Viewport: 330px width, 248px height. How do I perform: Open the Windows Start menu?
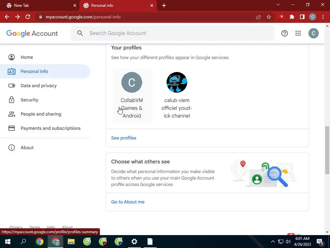(x=8, y=242)
